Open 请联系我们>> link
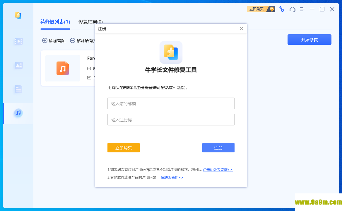The width and height of the screenshot is (342, 211). (x=172, y=178)
